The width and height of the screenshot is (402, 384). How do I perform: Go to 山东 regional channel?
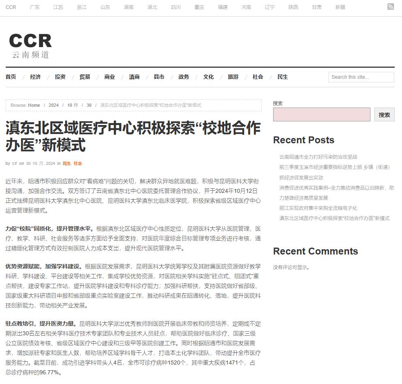[x=105, y=7]
